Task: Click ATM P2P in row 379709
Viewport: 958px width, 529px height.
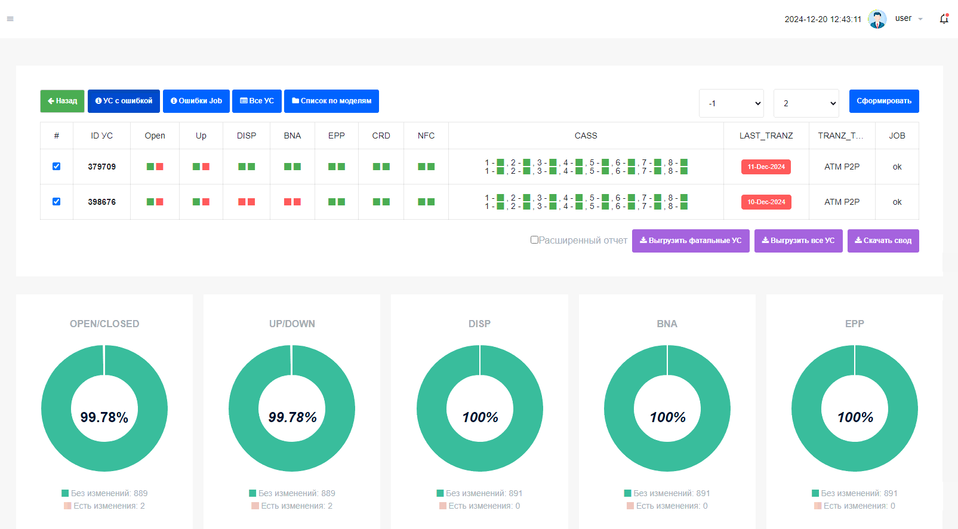Action: coord(842,167)
